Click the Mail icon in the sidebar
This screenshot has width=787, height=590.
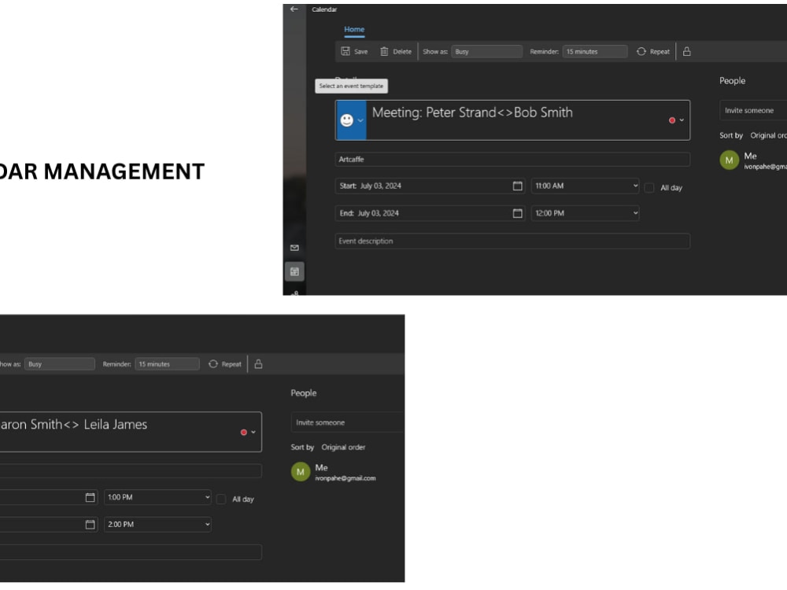point(294,248)
